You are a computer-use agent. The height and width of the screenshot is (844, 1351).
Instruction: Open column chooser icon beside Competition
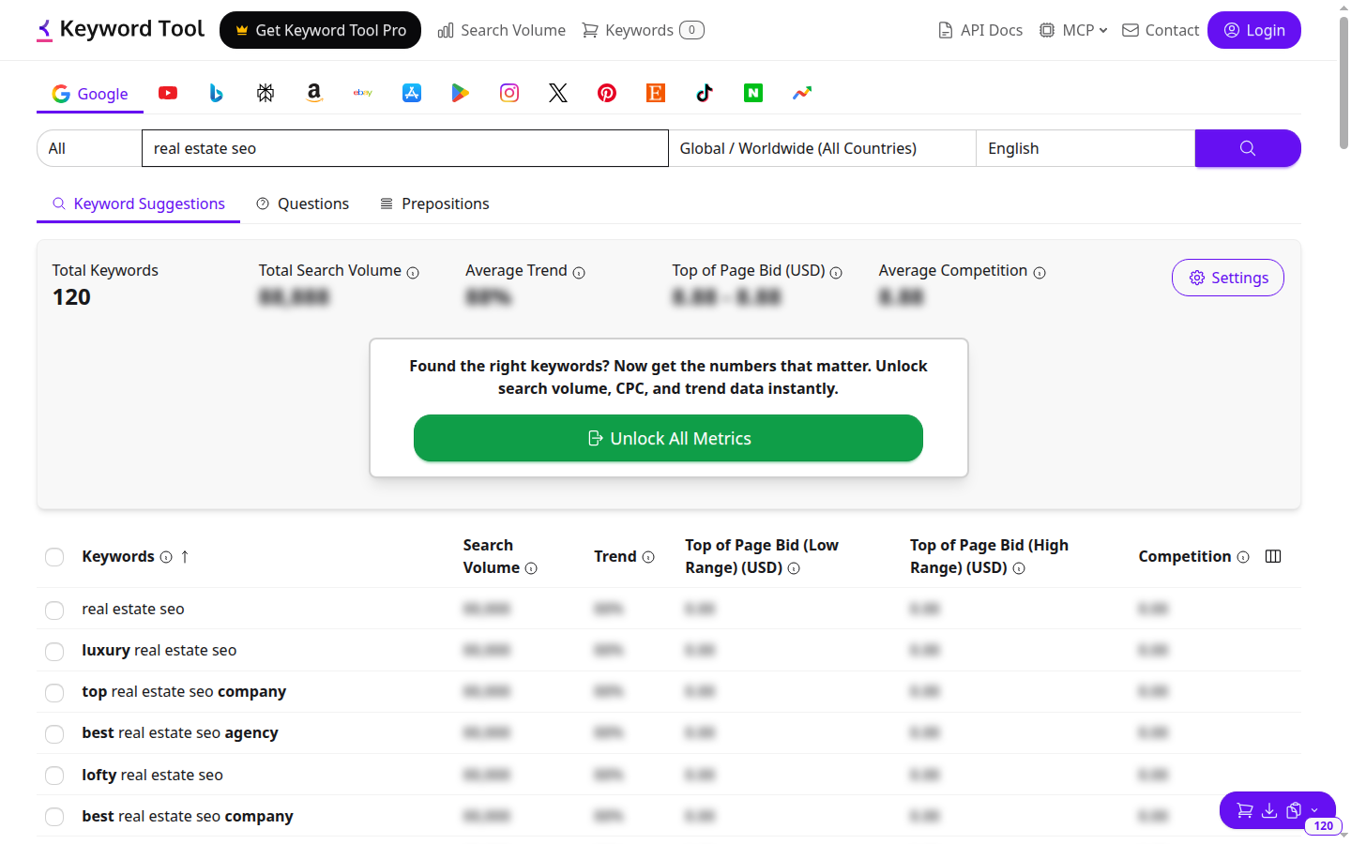pos(1273,556)
